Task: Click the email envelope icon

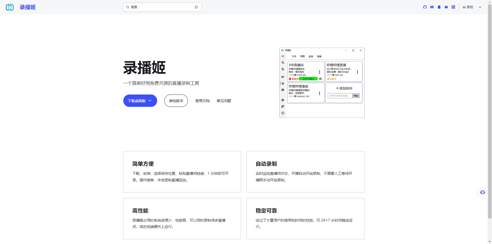Action: [446, 7]
